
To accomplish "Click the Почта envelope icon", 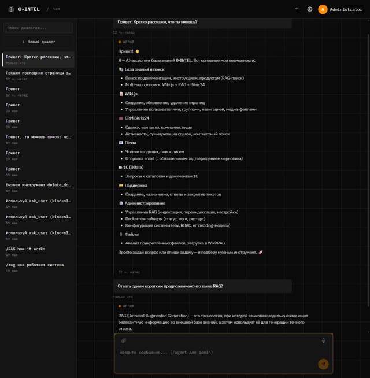I will click(x=121, y=143).
